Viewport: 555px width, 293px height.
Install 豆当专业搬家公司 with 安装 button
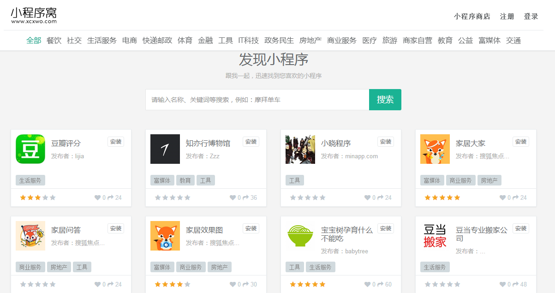coord(521,228)
